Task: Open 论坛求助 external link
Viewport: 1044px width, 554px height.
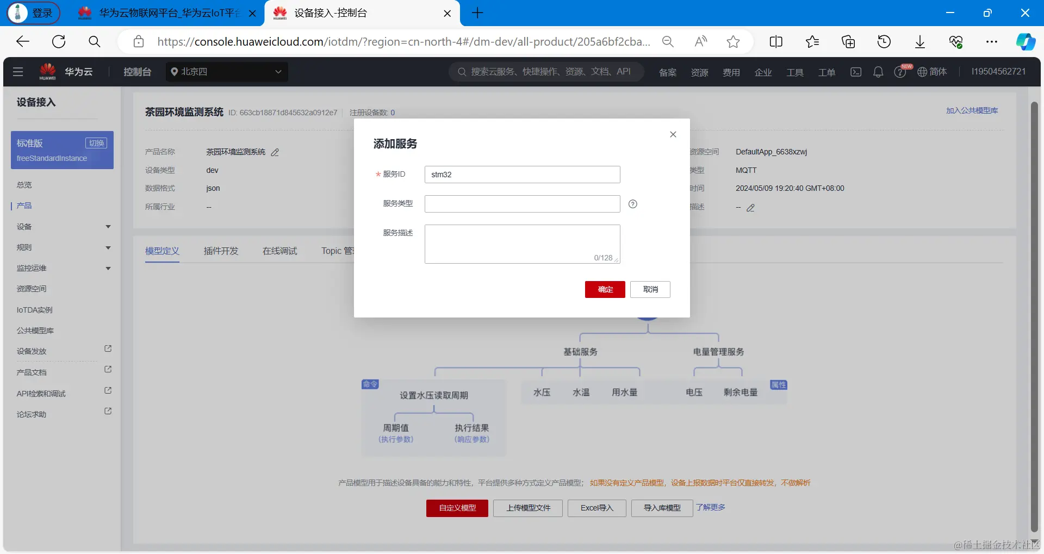Action: coord(108,411)
